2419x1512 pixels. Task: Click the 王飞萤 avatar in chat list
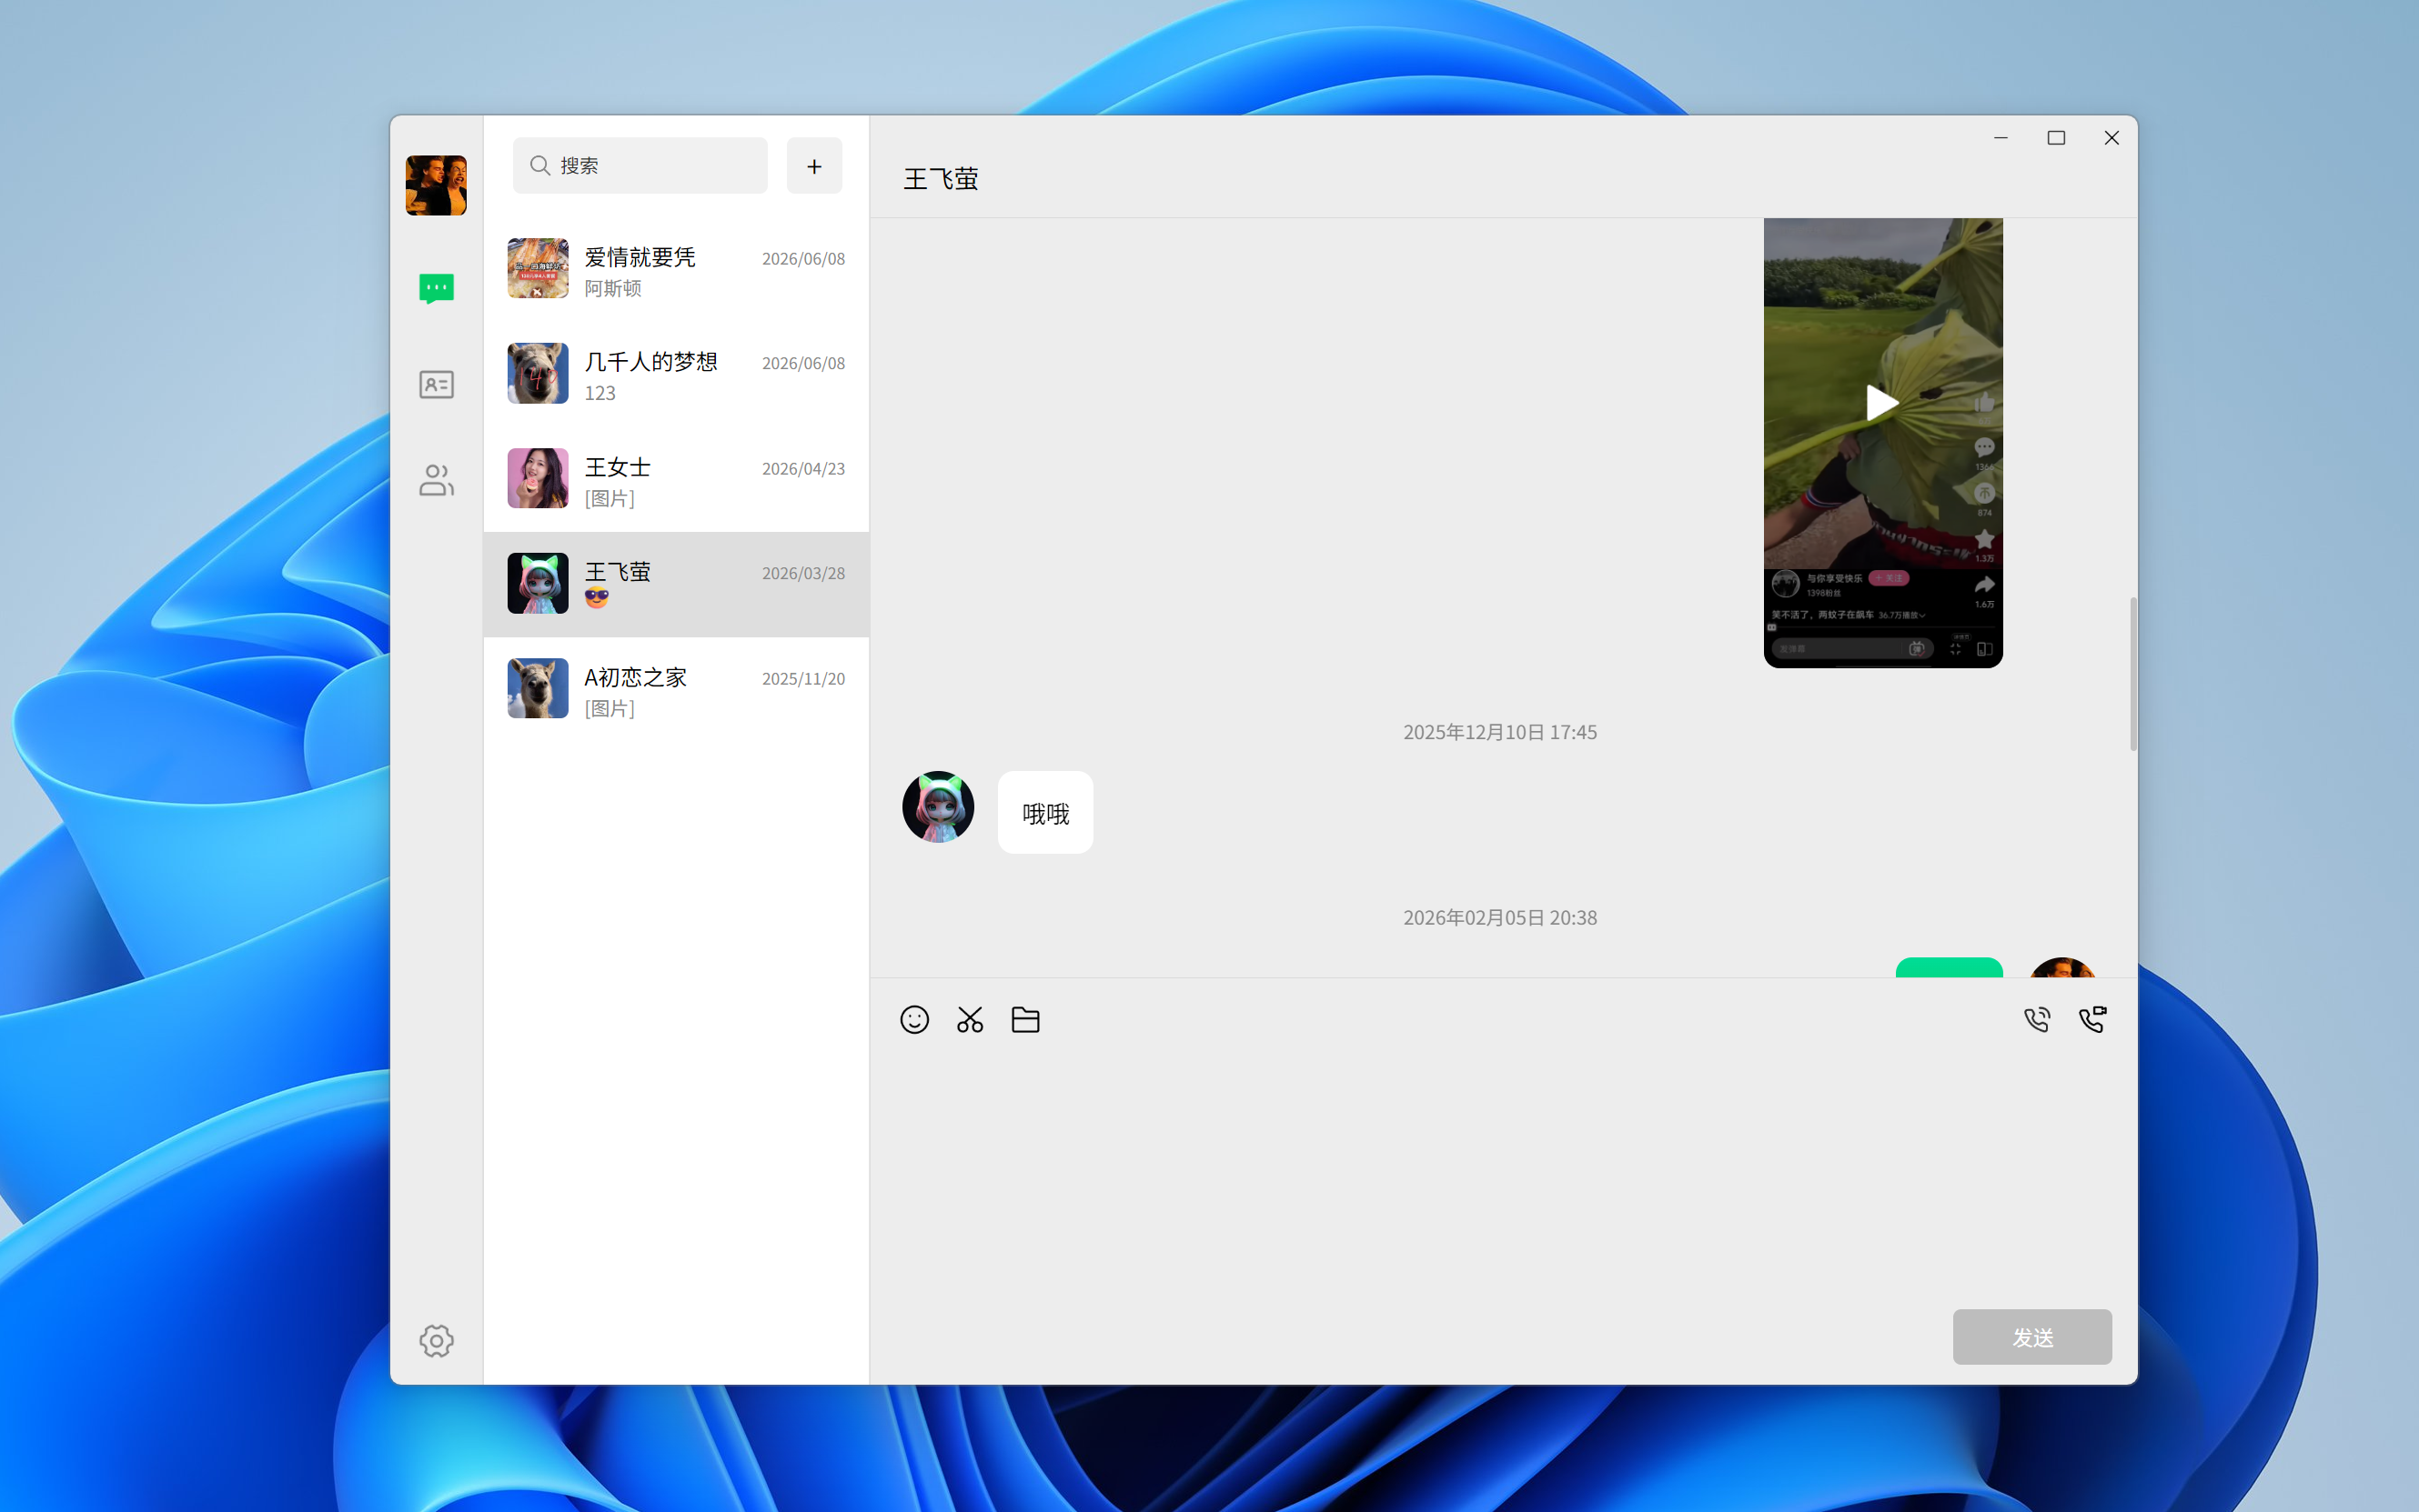(539, 583)
